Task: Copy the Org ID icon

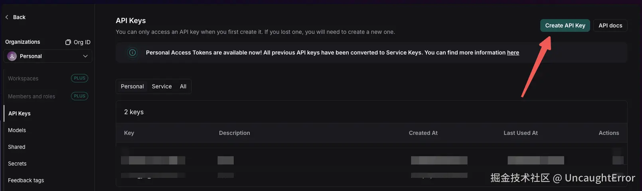Action: (68, 42)
